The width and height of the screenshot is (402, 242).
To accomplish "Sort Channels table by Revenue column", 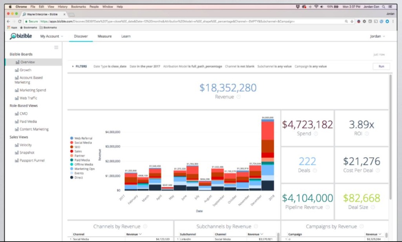I will 133,234.
